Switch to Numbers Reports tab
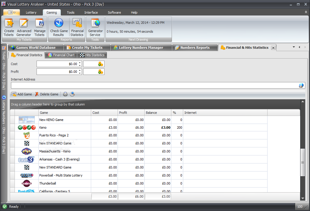310x211 pixels. (195, 48)
